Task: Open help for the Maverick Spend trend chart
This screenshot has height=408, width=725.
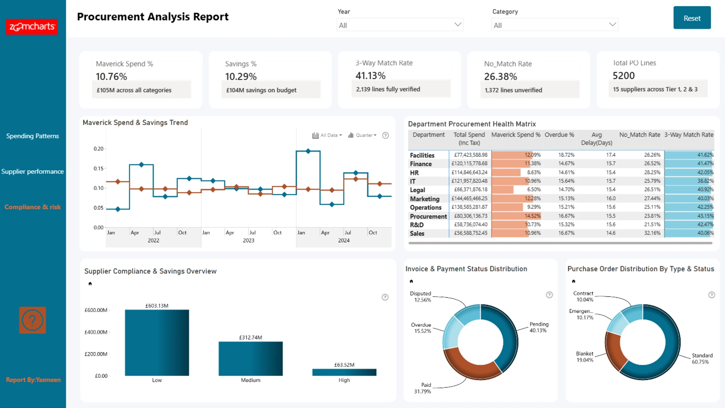Action: tap(386, 135)
